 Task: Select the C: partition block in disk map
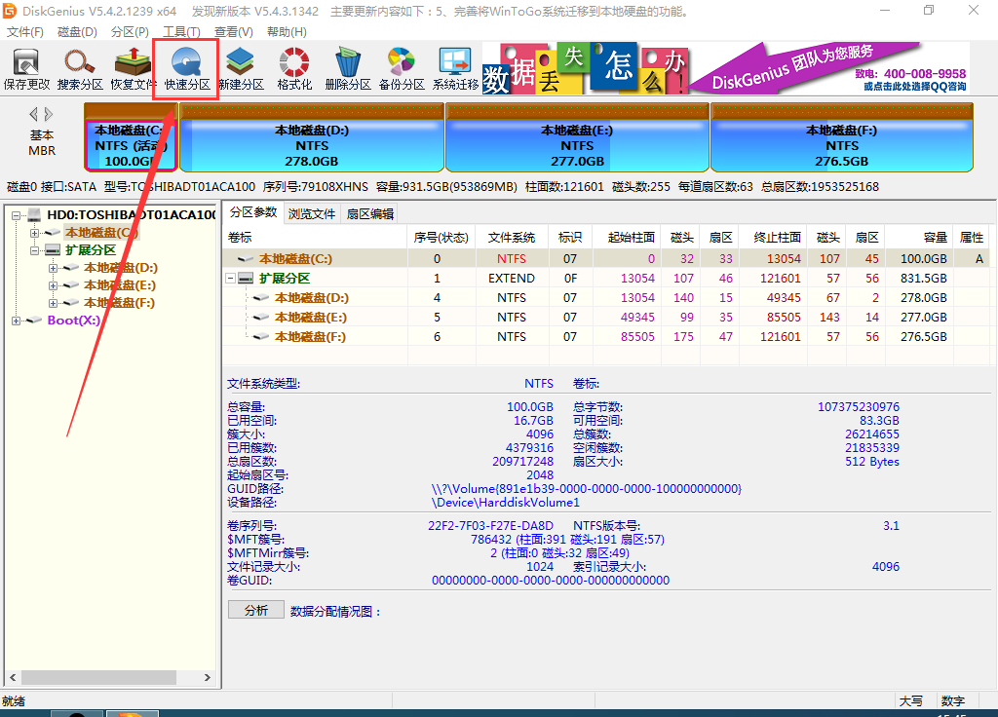click(131, 137)
